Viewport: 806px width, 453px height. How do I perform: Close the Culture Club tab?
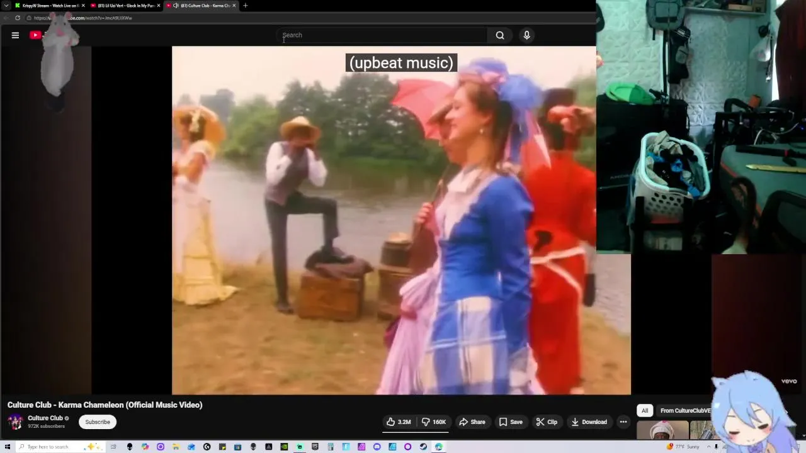234,6
